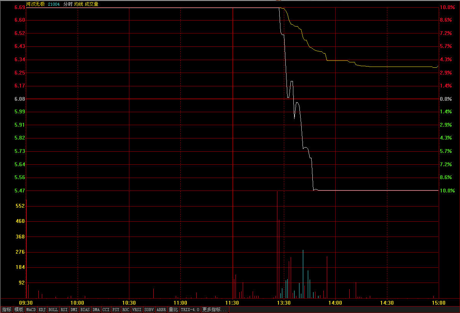460x313 pixels.
Task: Click the 6.69 top price label
Action: [x=20, y=7]
